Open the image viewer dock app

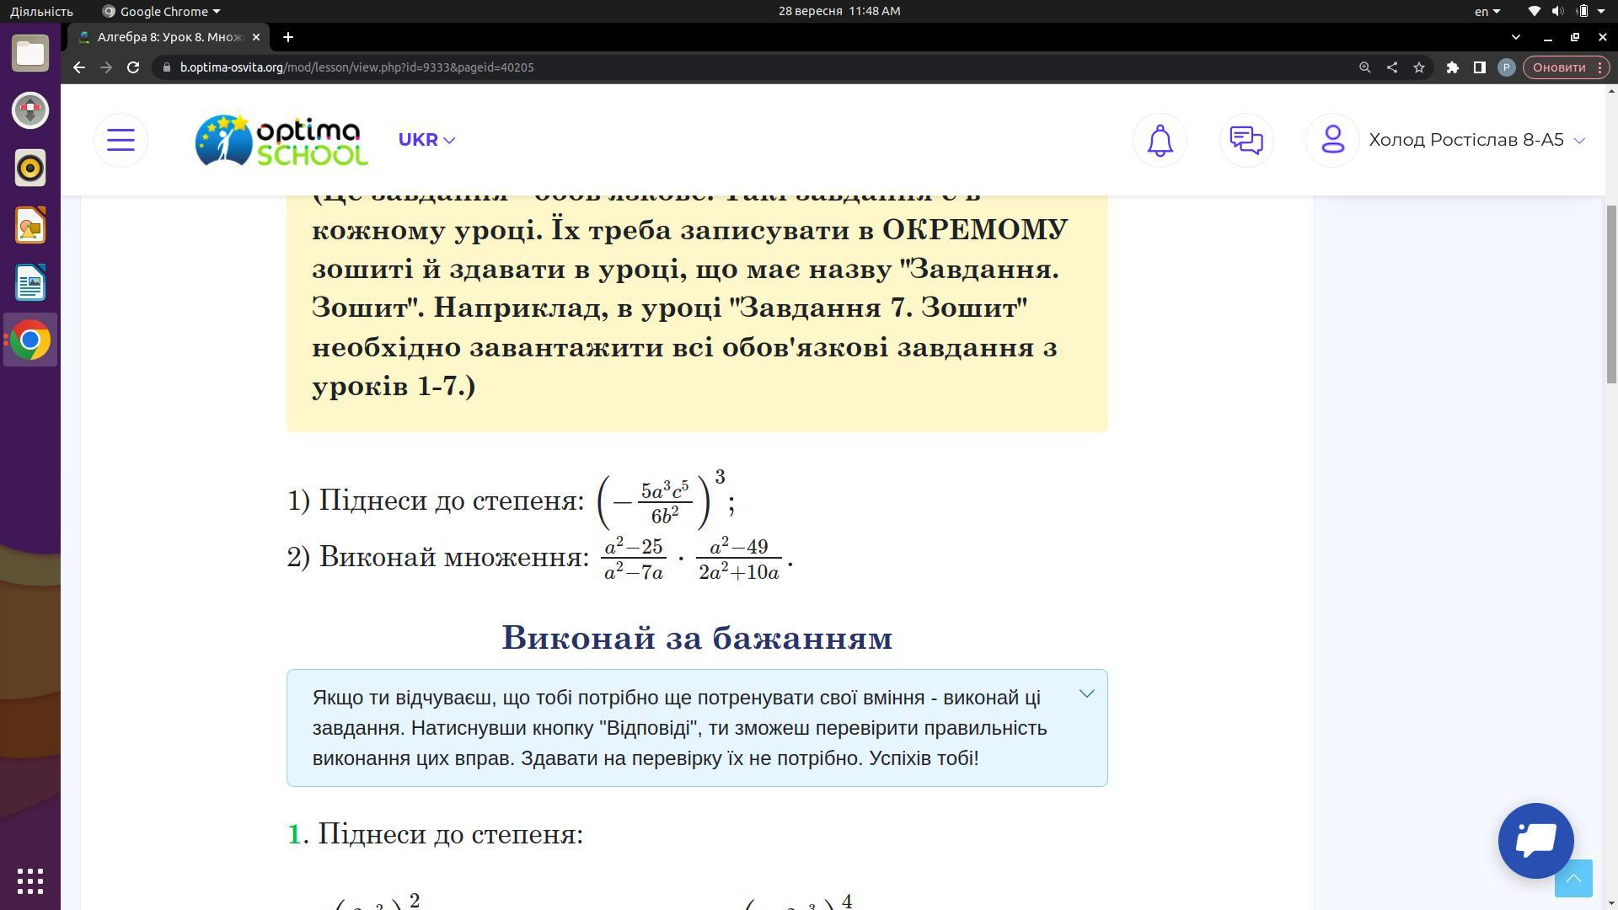pyautogui.click(x=30, y=225)
